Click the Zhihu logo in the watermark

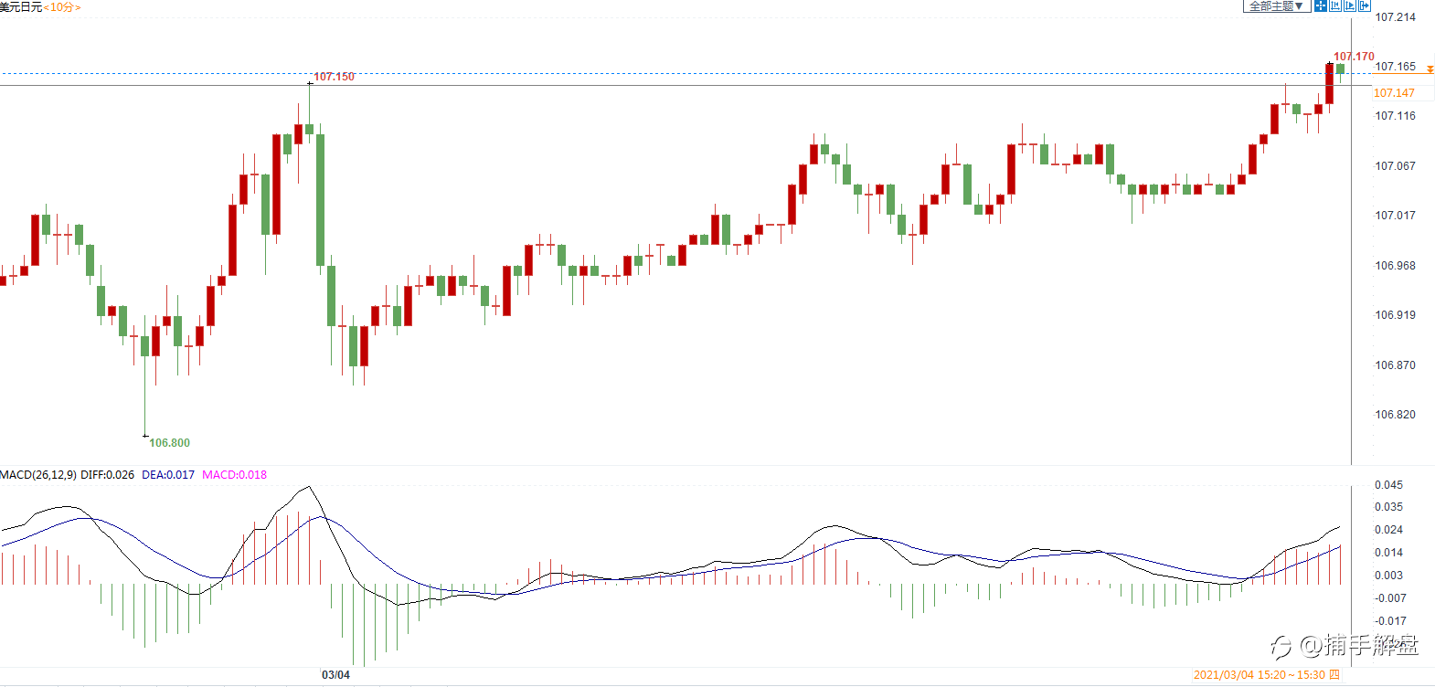click(1281, 647)
